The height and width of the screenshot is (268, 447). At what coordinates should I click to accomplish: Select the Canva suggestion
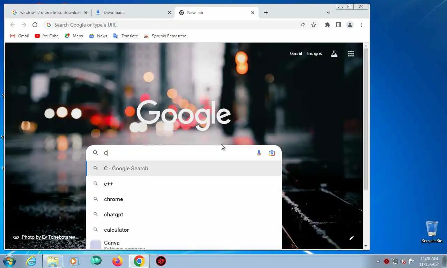pos(184,244)
